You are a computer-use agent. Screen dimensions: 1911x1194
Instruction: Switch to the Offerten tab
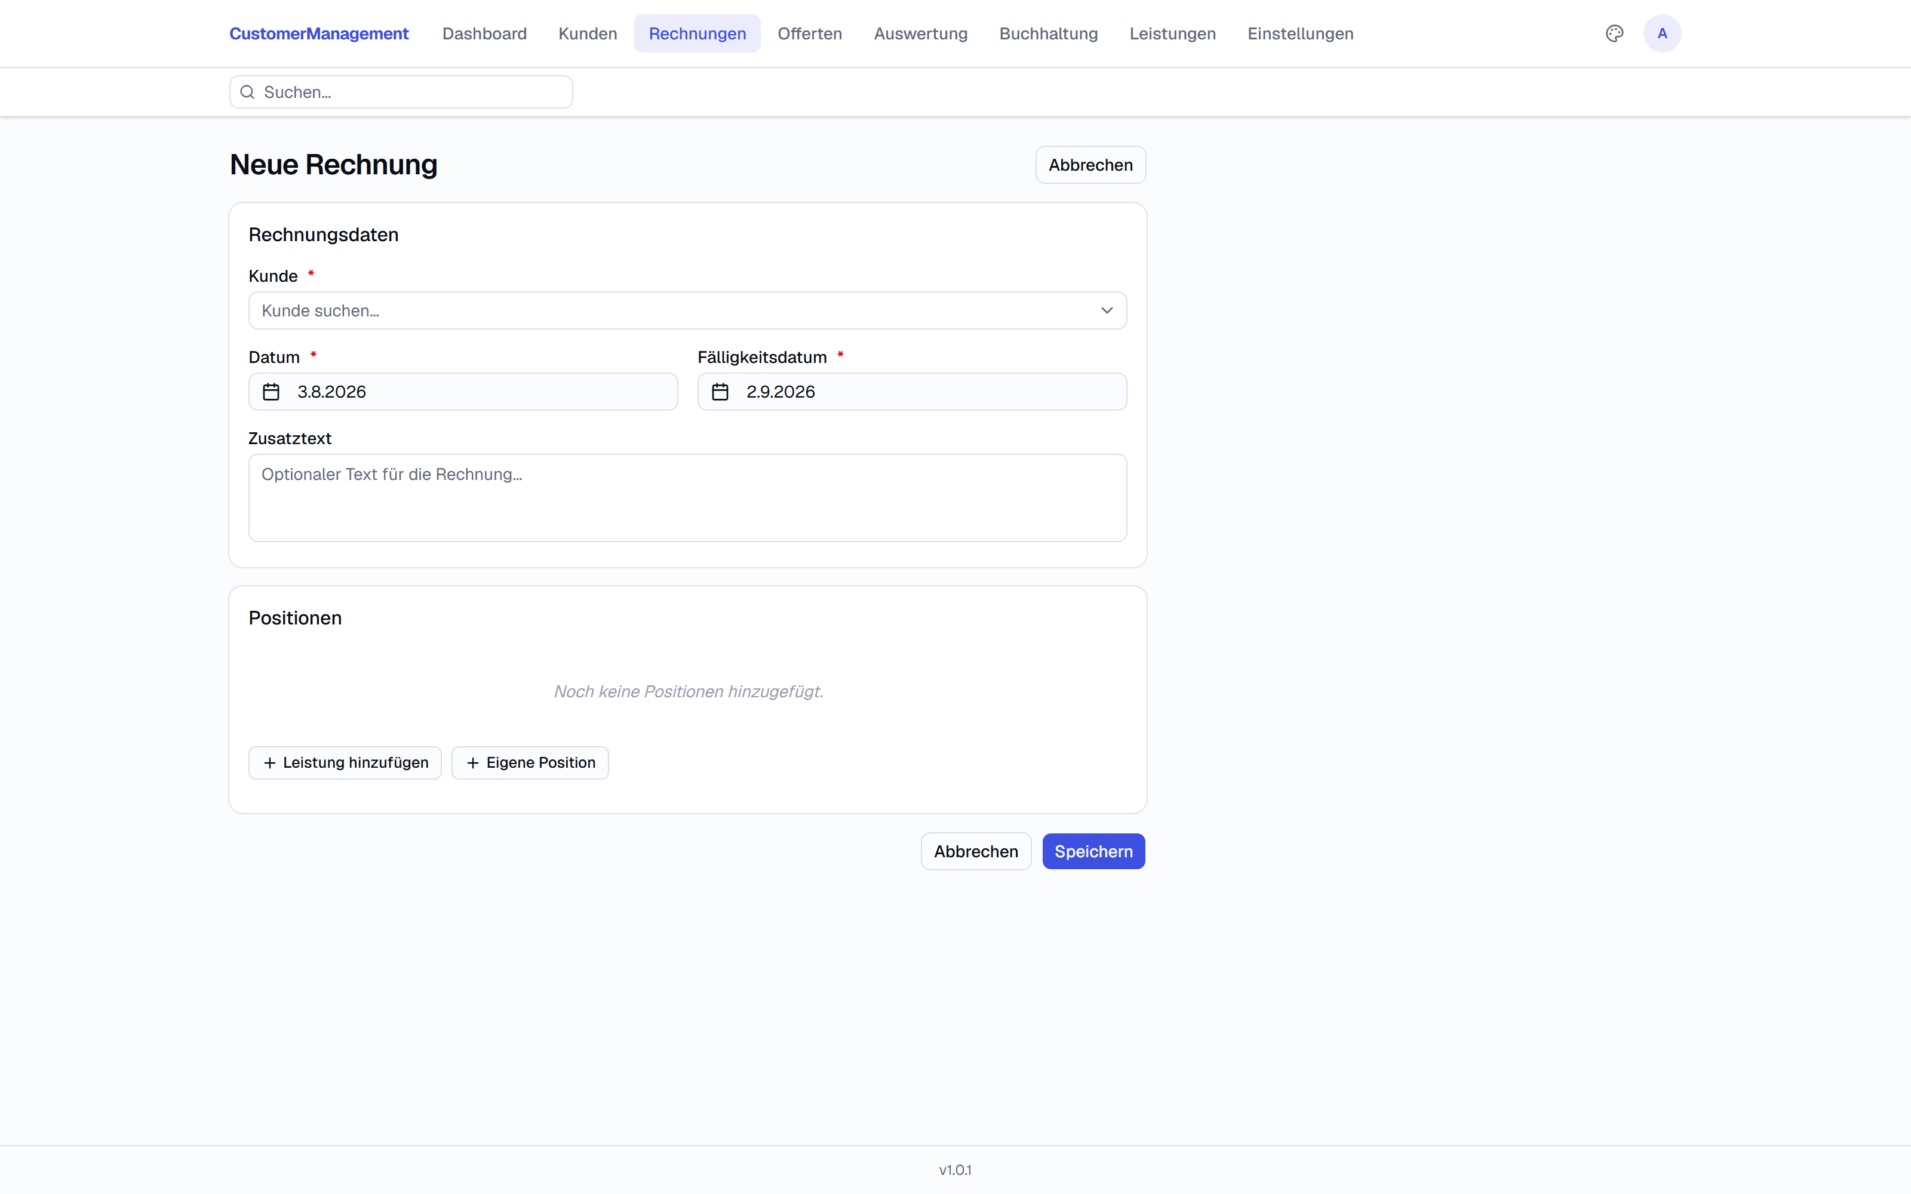pyautogui.click(x=809, y=33)
